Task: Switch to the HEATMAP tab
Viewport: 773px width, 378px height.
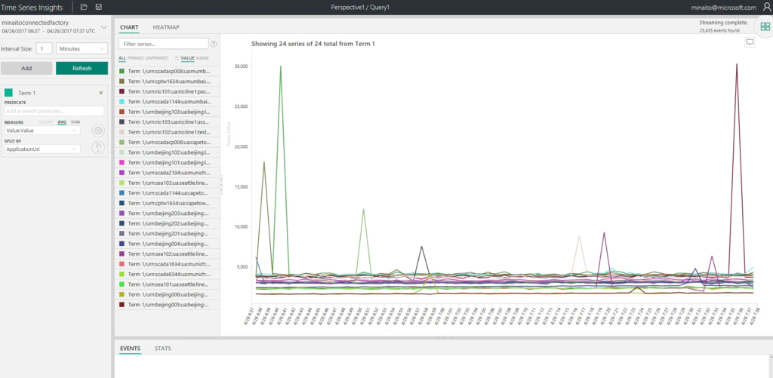Action: 165,27
